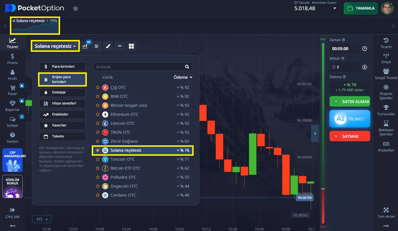Click the TAMAMLA deposit button
Screen dimensions: 398x231
(361, 8)
